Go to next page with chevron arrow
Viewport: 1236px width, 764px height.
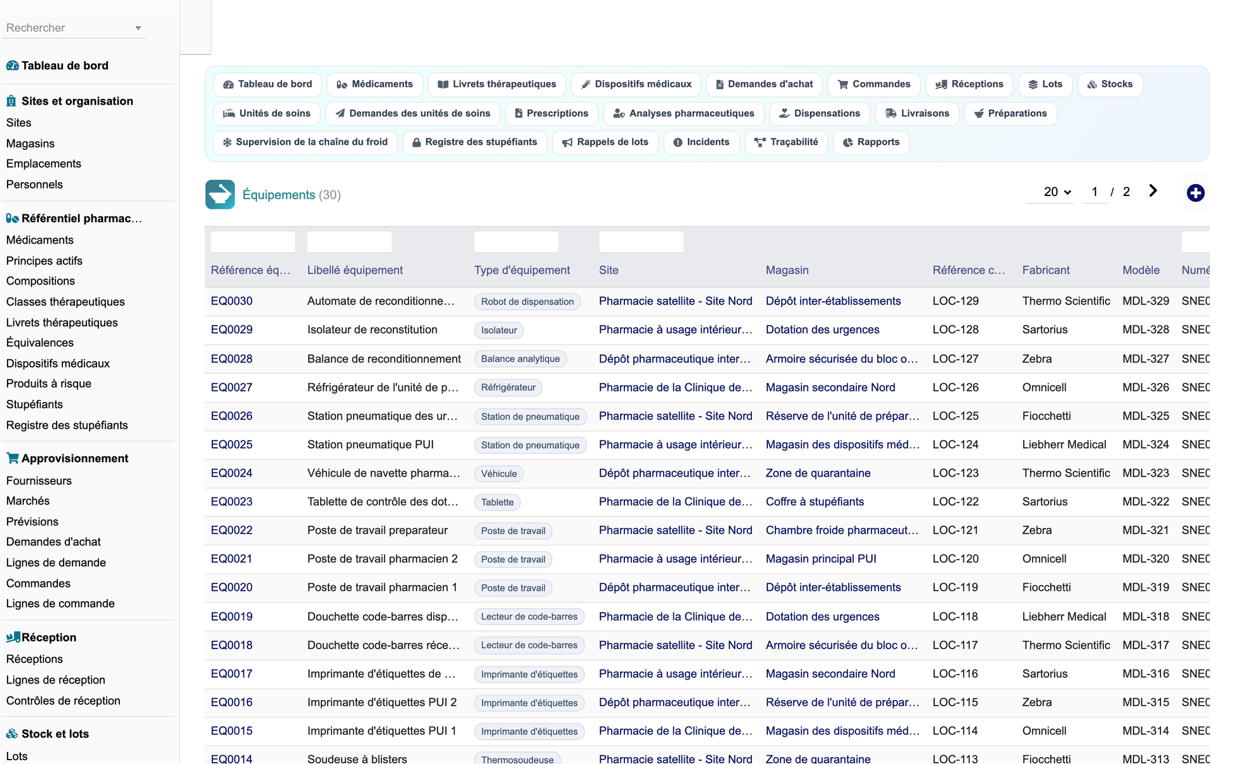(x=1153, y=191)
